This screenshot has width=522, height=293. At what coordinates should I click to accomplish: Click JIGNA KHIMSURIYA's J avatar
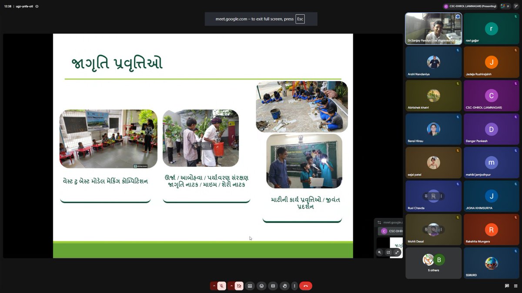tap(492, 196)
